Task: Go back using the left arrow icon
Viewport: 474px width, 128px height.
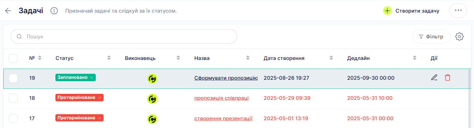Action: [x=8, y=11]
